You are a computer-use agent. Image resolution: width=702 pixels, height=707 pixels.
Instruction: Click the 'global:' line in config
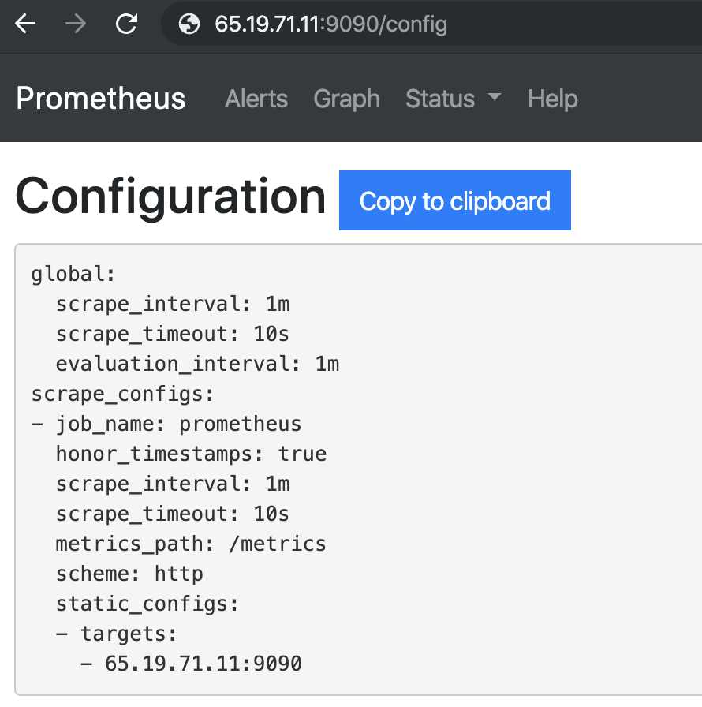[x=73, y=274]
